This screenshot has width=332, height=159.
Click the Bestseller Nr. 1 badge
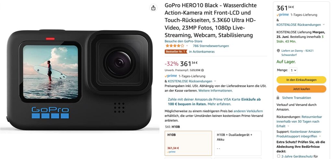pos(176,52)
